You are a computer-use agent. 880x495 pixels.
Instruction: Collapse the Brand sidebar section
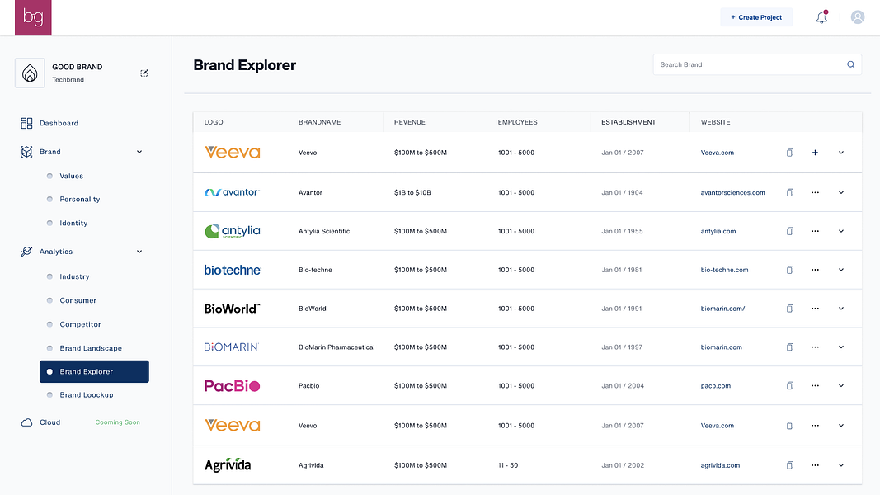(x=139, y=152)
